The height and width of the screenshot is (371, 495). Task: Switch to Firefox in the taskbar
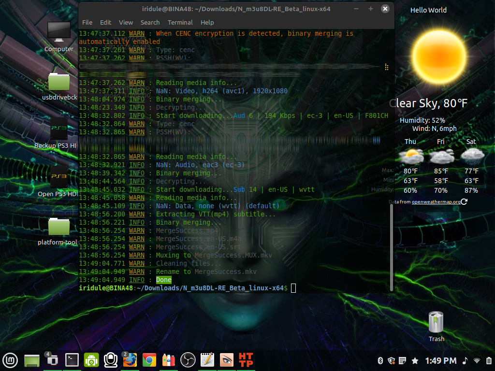coord(130,360)
